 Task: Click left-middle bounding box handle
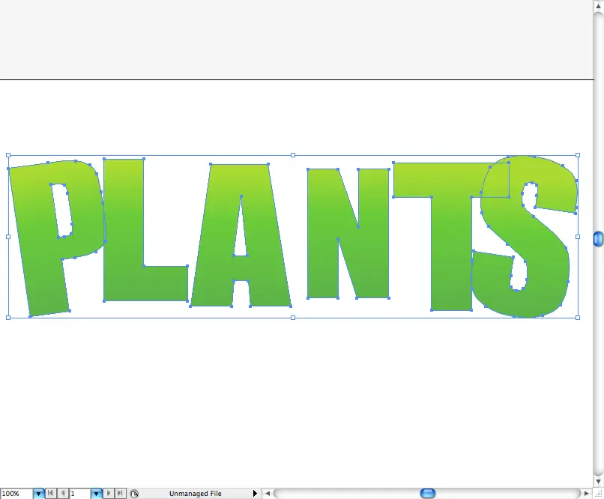point(8,237)
